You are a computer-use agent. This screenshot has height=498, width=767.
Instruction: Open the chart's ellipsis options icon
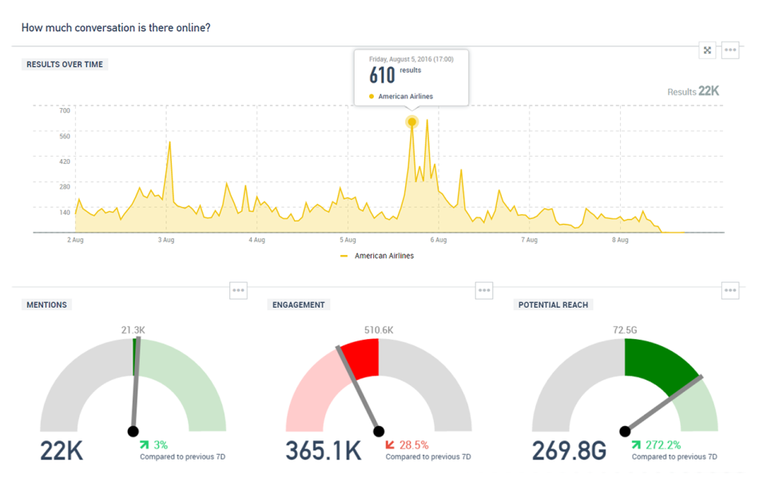click(x=729, y=50)
